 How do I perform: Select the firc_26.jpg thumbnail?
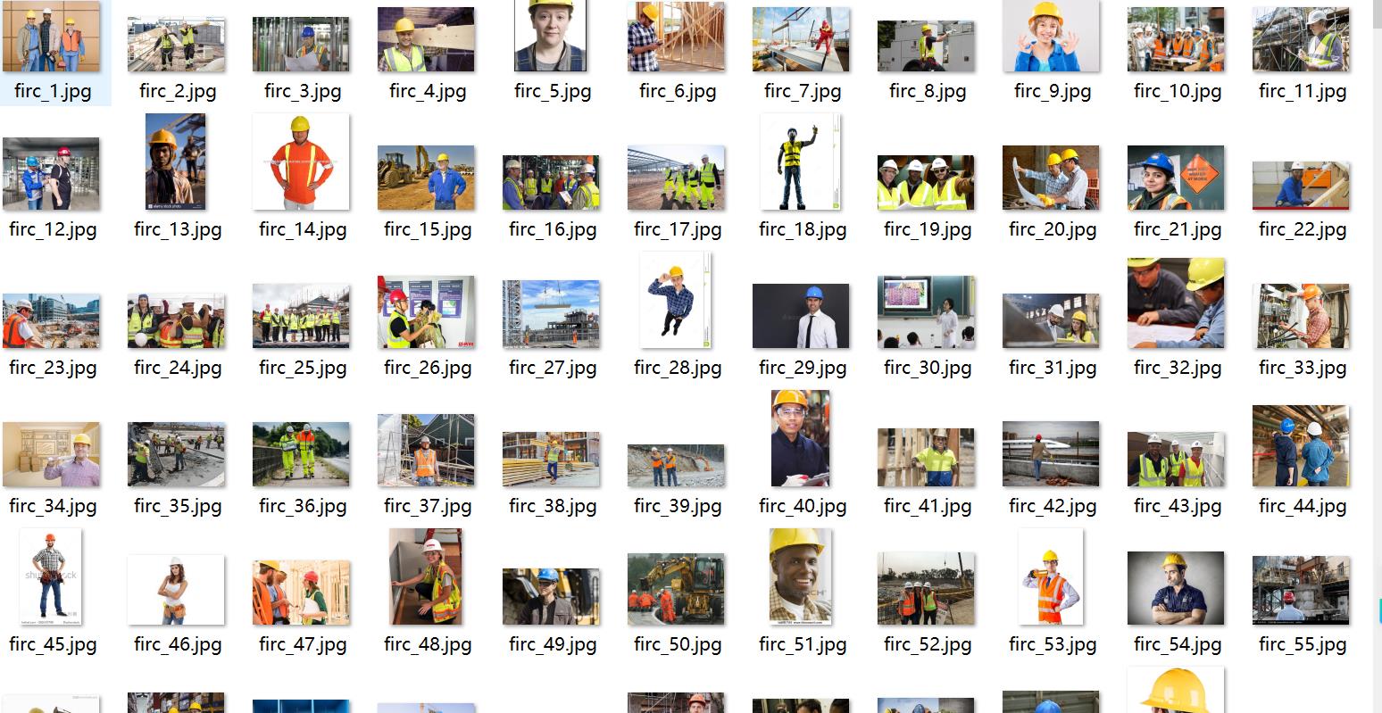pyautogui.click(x=426, y=312)
